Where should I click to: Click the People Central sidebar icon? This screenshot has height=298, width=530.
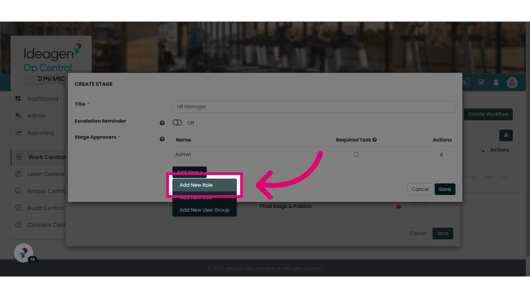click(18, 191)
